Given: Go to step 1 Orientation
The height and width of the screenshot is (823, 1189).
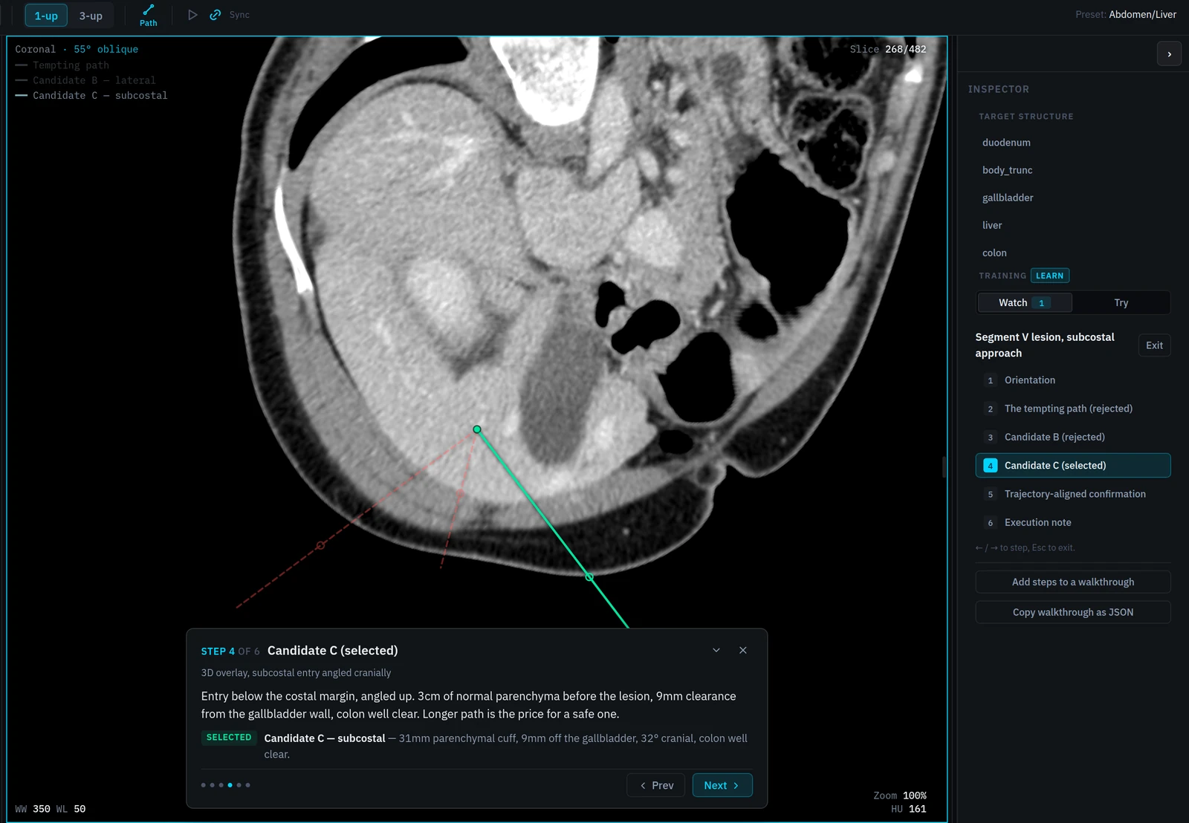Looking at the screenshot, I should coord(1073,380).
